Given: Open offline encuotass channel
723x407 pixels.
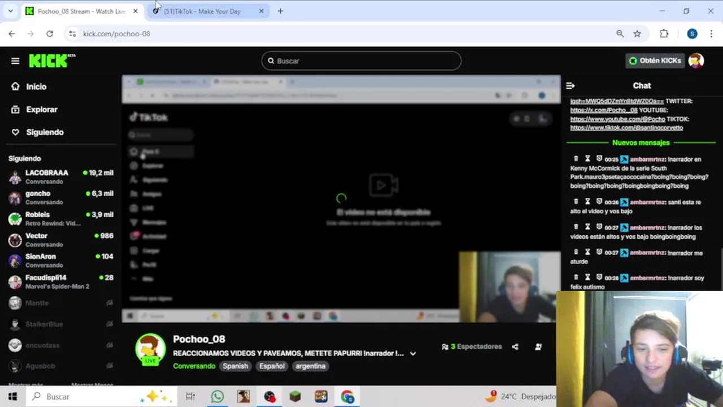Looking at the screenshot, I should pyautogui.click(x=61, y=345).
